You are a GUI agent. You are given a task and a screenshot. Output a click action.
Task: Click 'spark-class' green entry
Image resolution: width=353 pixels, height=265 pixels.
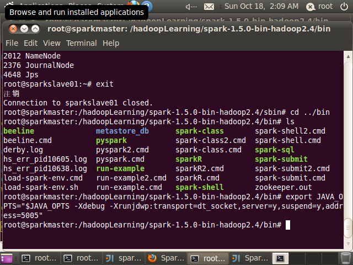(200, 131)
